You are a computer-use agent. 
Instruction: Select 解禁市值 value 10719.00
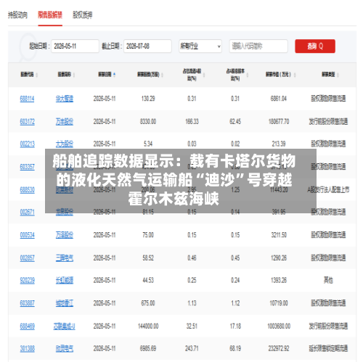click(279, 303)
